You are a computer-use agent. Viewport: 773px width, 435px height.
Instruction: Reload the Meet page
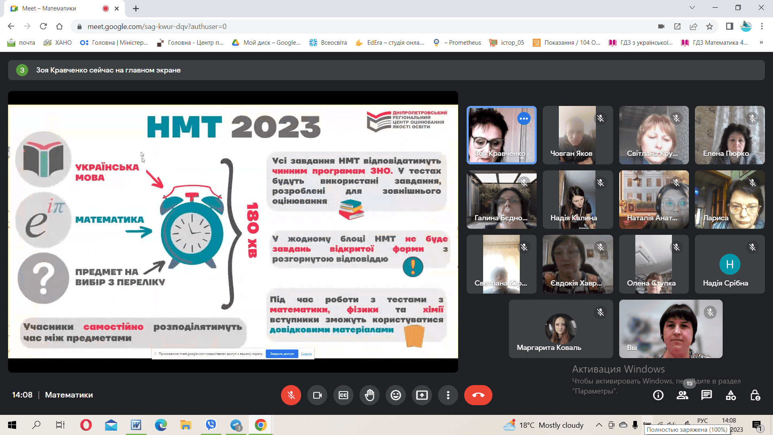click(x=43, y=27)
